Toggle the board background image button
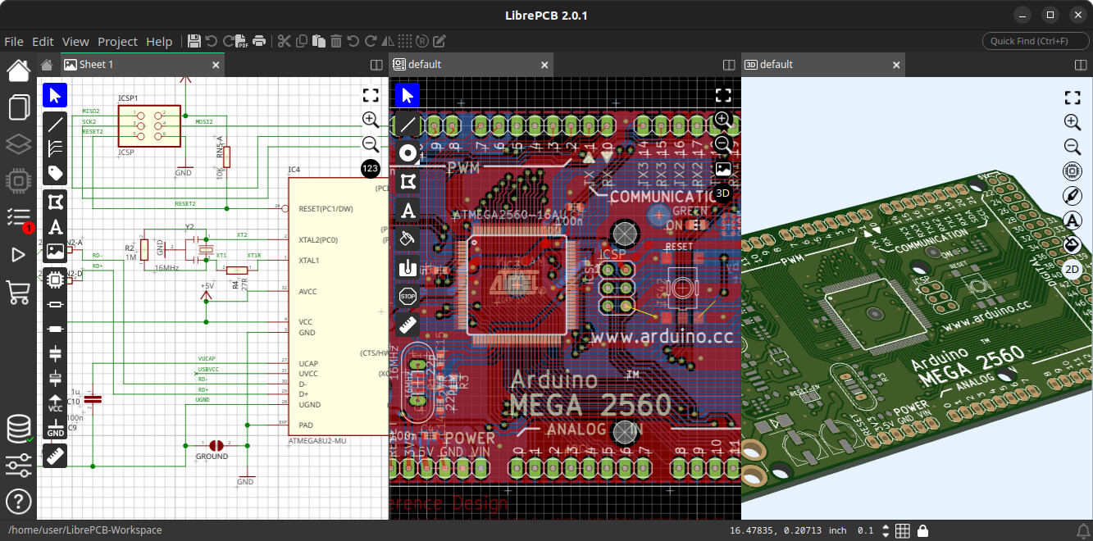 pos(722,169)
